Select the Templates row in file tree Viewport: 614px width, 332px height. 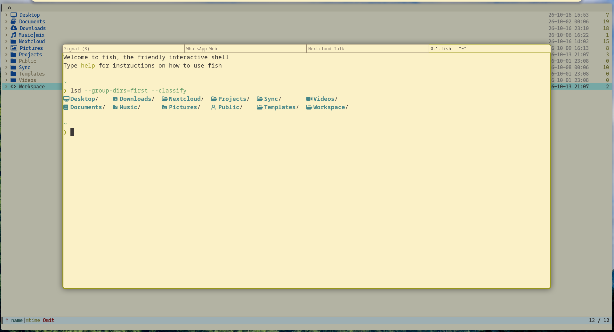pyautogui.click(x=32, y=74)
